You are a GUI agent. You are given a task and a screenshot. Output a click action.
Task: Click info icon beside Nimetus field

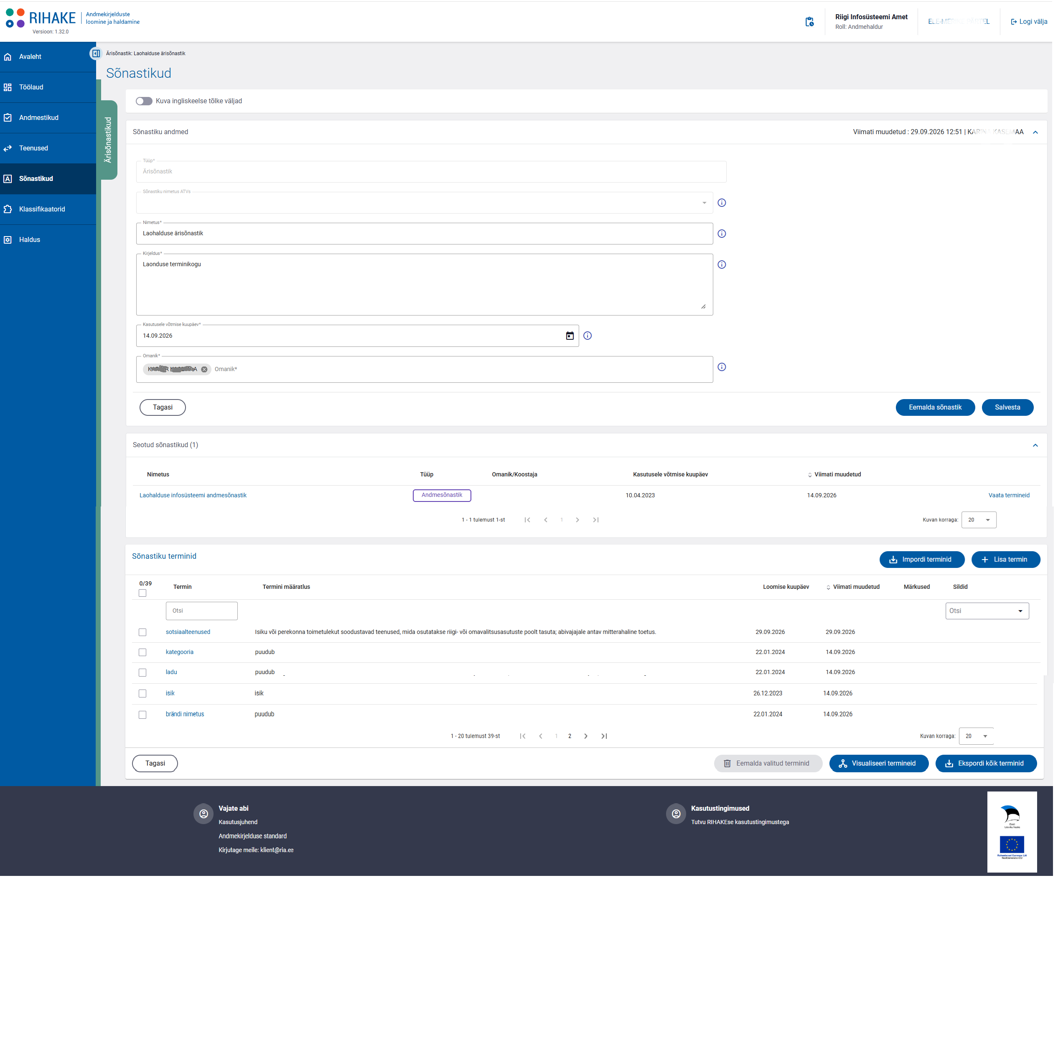[722, 234]
